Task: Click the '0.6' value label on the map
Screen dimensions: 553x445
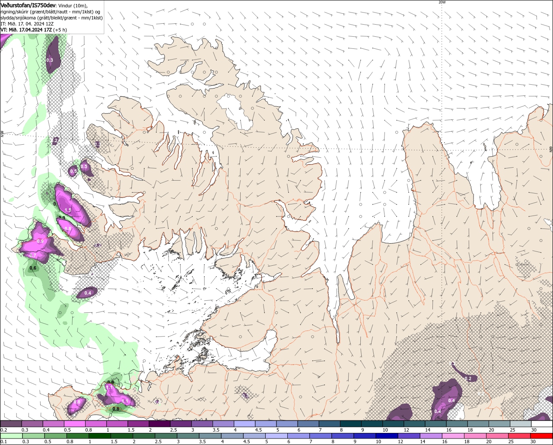Action: coord(33,268)
